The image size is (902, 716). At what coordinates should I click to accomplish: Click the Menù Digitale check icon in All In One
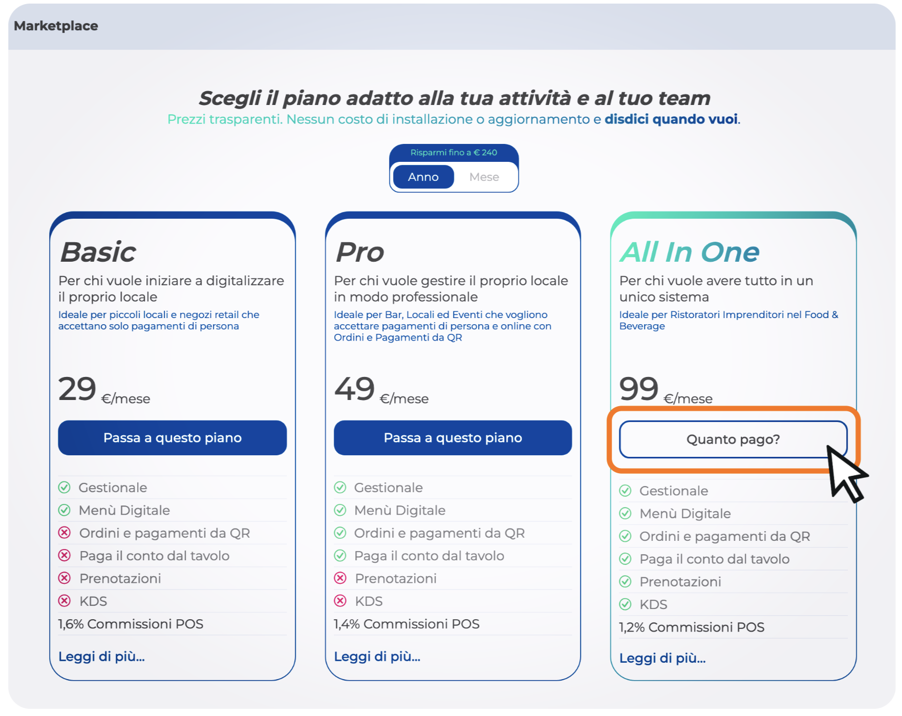point(626,513)
